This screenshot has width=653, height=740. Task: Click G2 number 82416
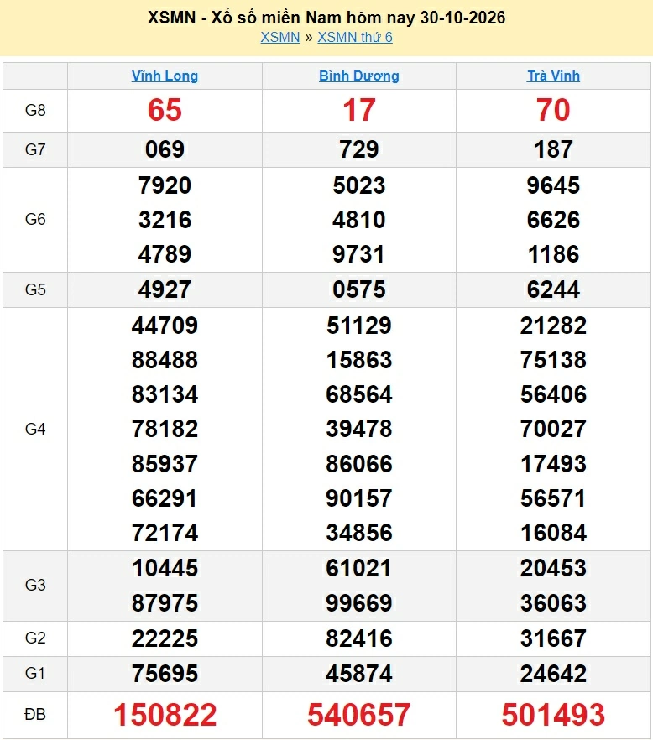point(359,638)
